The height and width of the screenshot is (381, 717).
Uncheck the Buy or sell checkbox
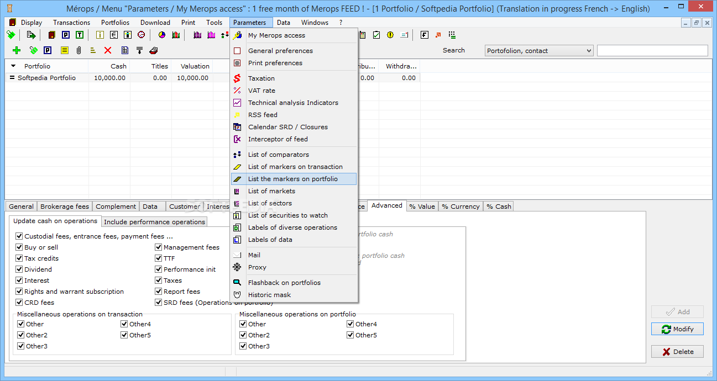[x=19, y=247]
